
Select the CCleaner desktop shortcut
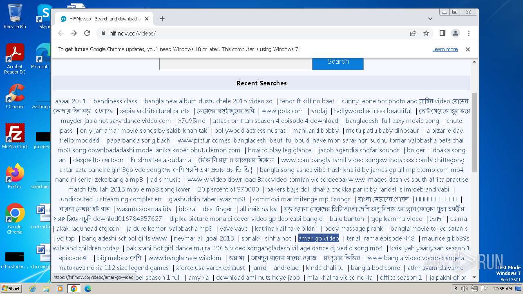point(15,96)
